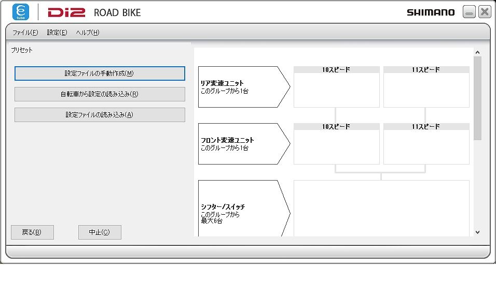Screen dimensions: 496x282
Task: Click scrollbar up arrow in unit panel
Action: 478,52
